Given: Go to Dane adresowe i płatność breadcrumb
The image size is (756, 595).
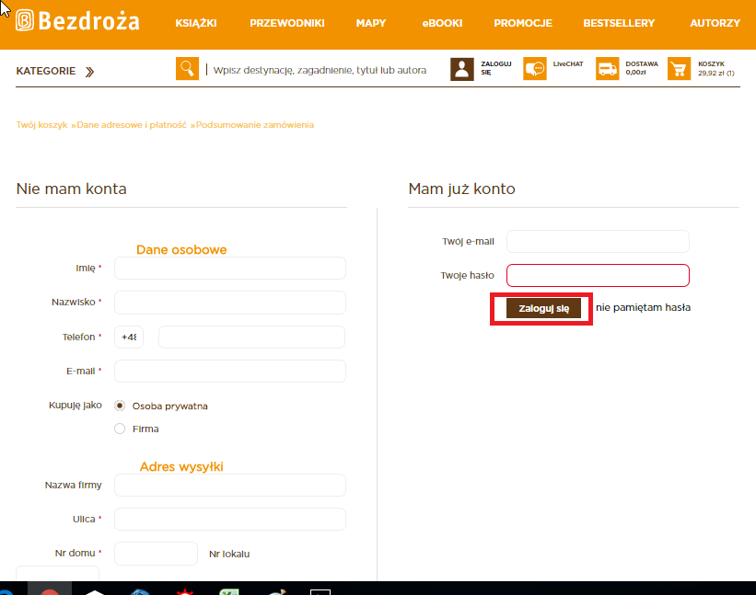Looking at the screenshot, I should (131, 125).
